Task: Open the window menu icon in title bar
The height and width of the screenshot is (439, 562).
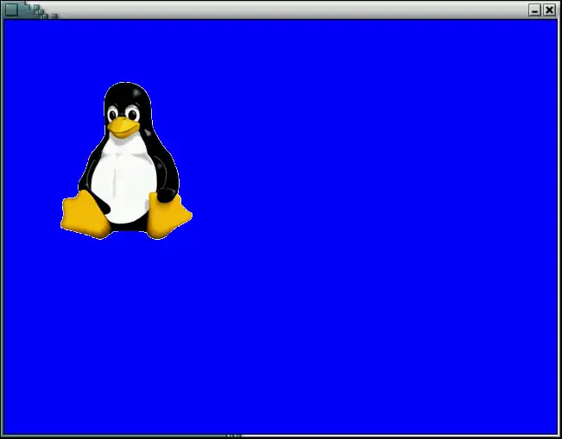Action: (11, 9)
